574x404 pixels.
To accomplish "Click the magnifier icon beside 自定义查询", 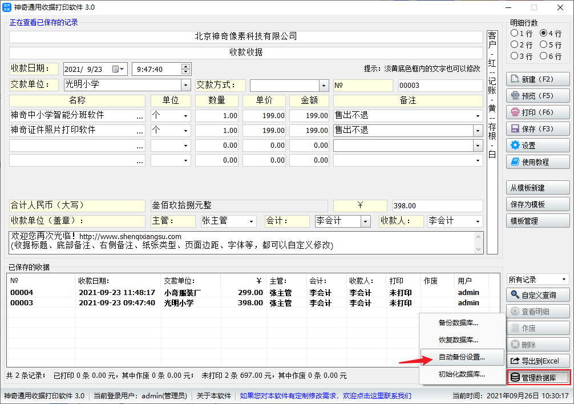I will tap(515, 294).
